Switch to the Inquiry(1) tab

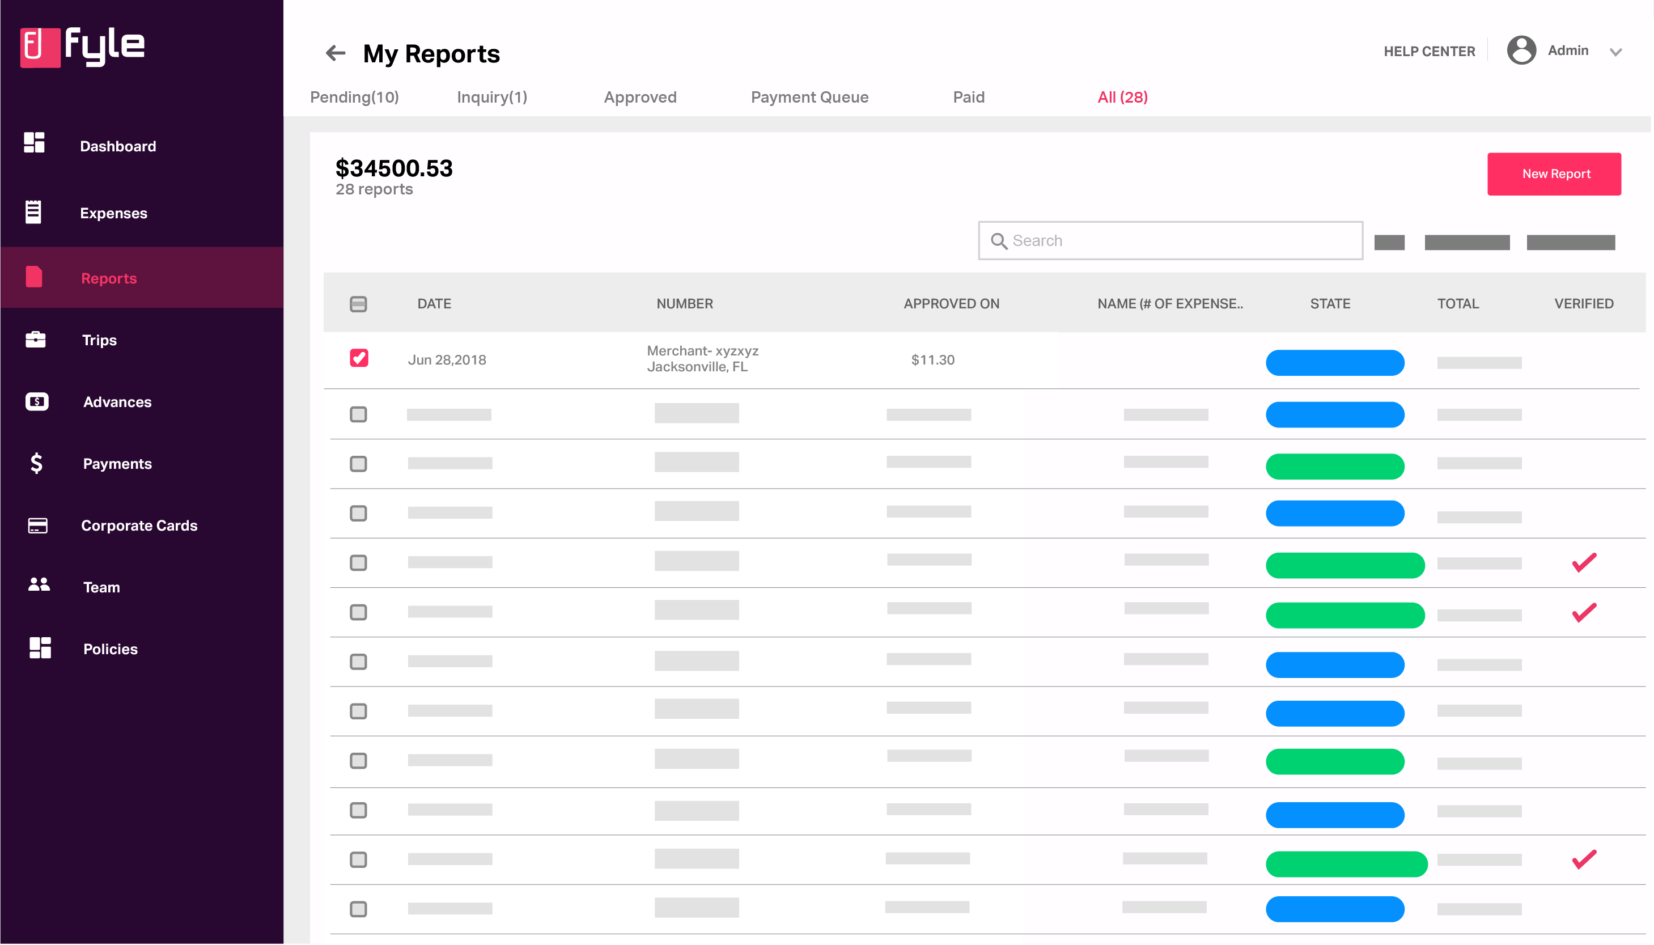tap(492, 98)
